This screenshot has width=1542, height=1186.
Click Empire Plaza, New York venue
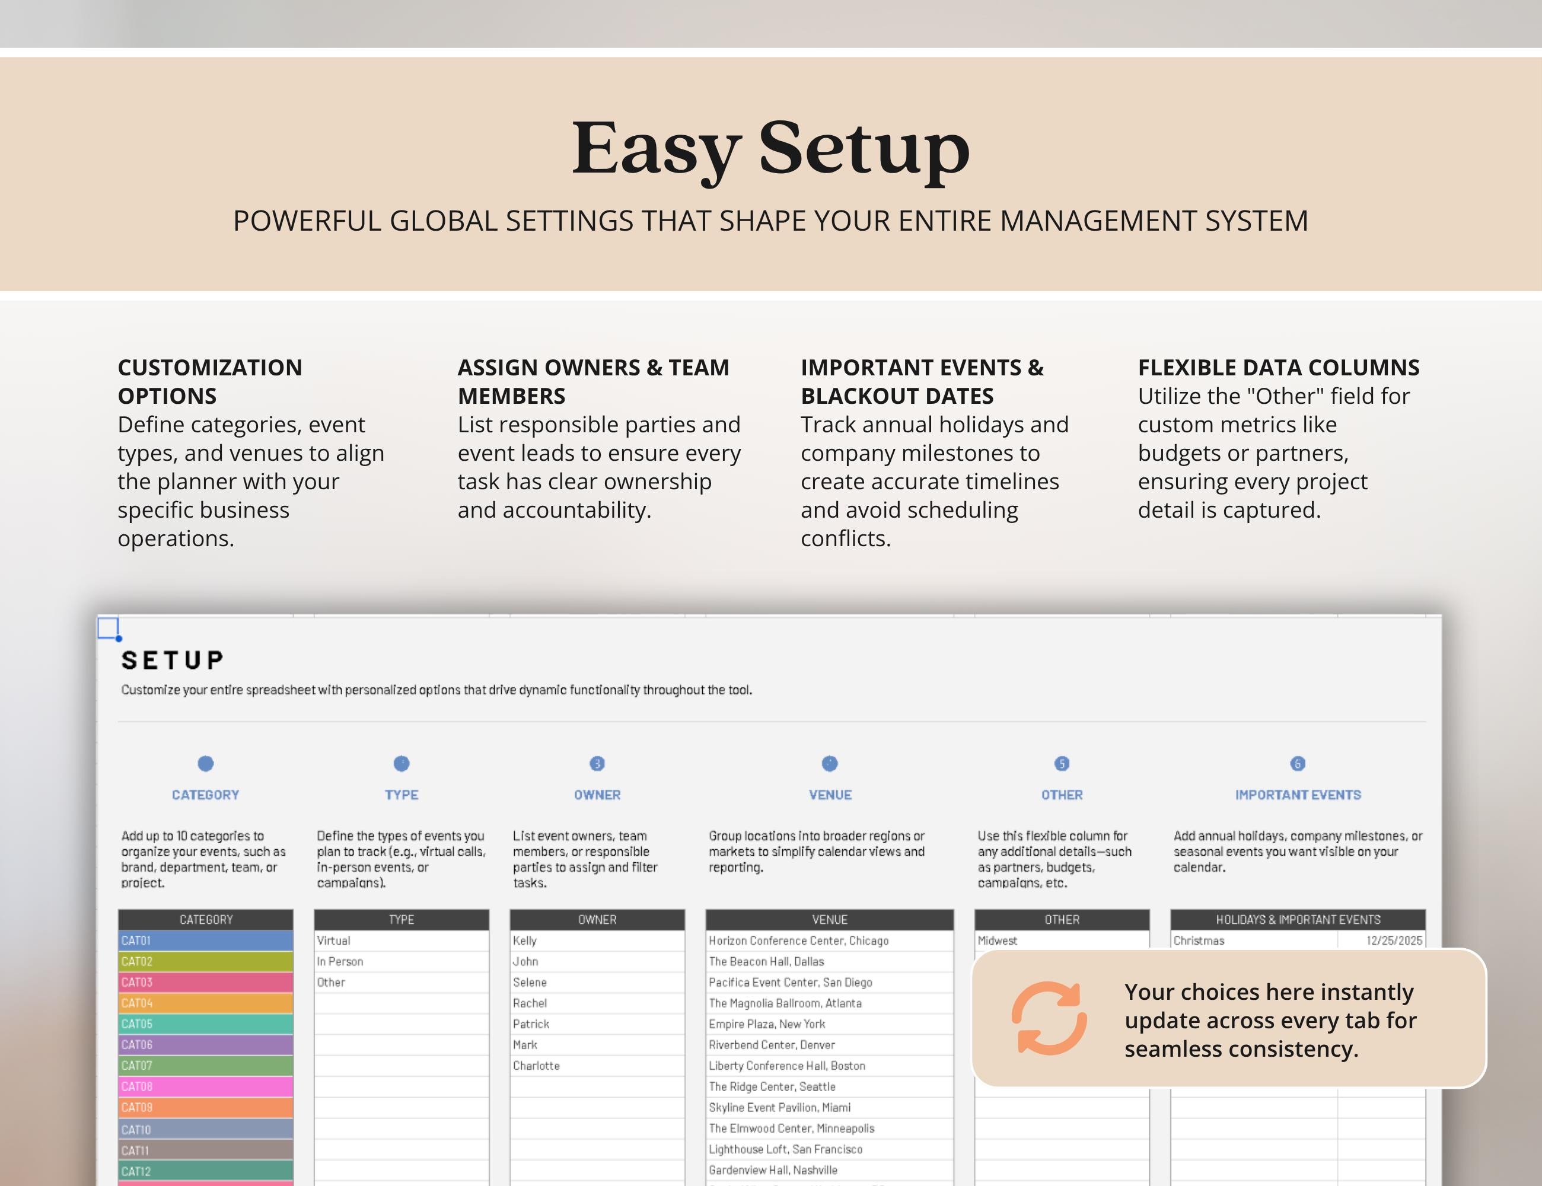coord(830,1024)
